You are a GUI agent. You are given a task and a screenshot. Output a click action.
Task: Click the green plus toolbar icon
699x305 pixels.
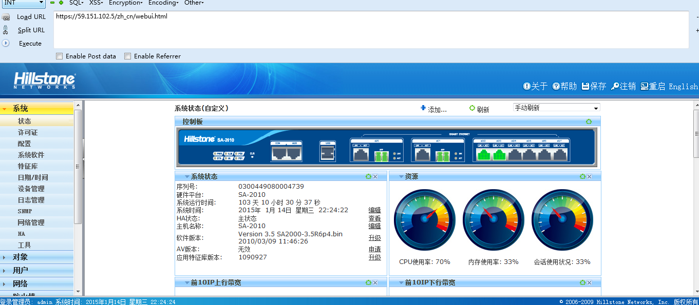(61, 3)
